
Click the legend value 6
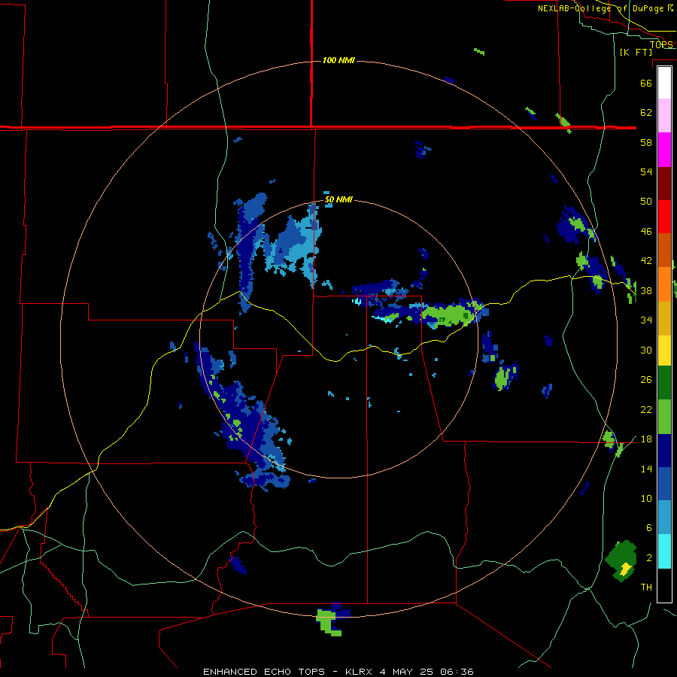point(649,527)
